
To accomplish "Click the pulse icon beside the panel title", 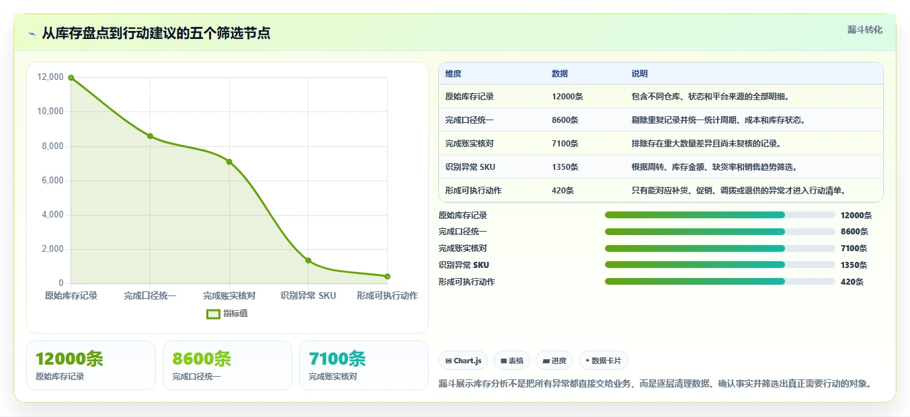I will (32, 34).
